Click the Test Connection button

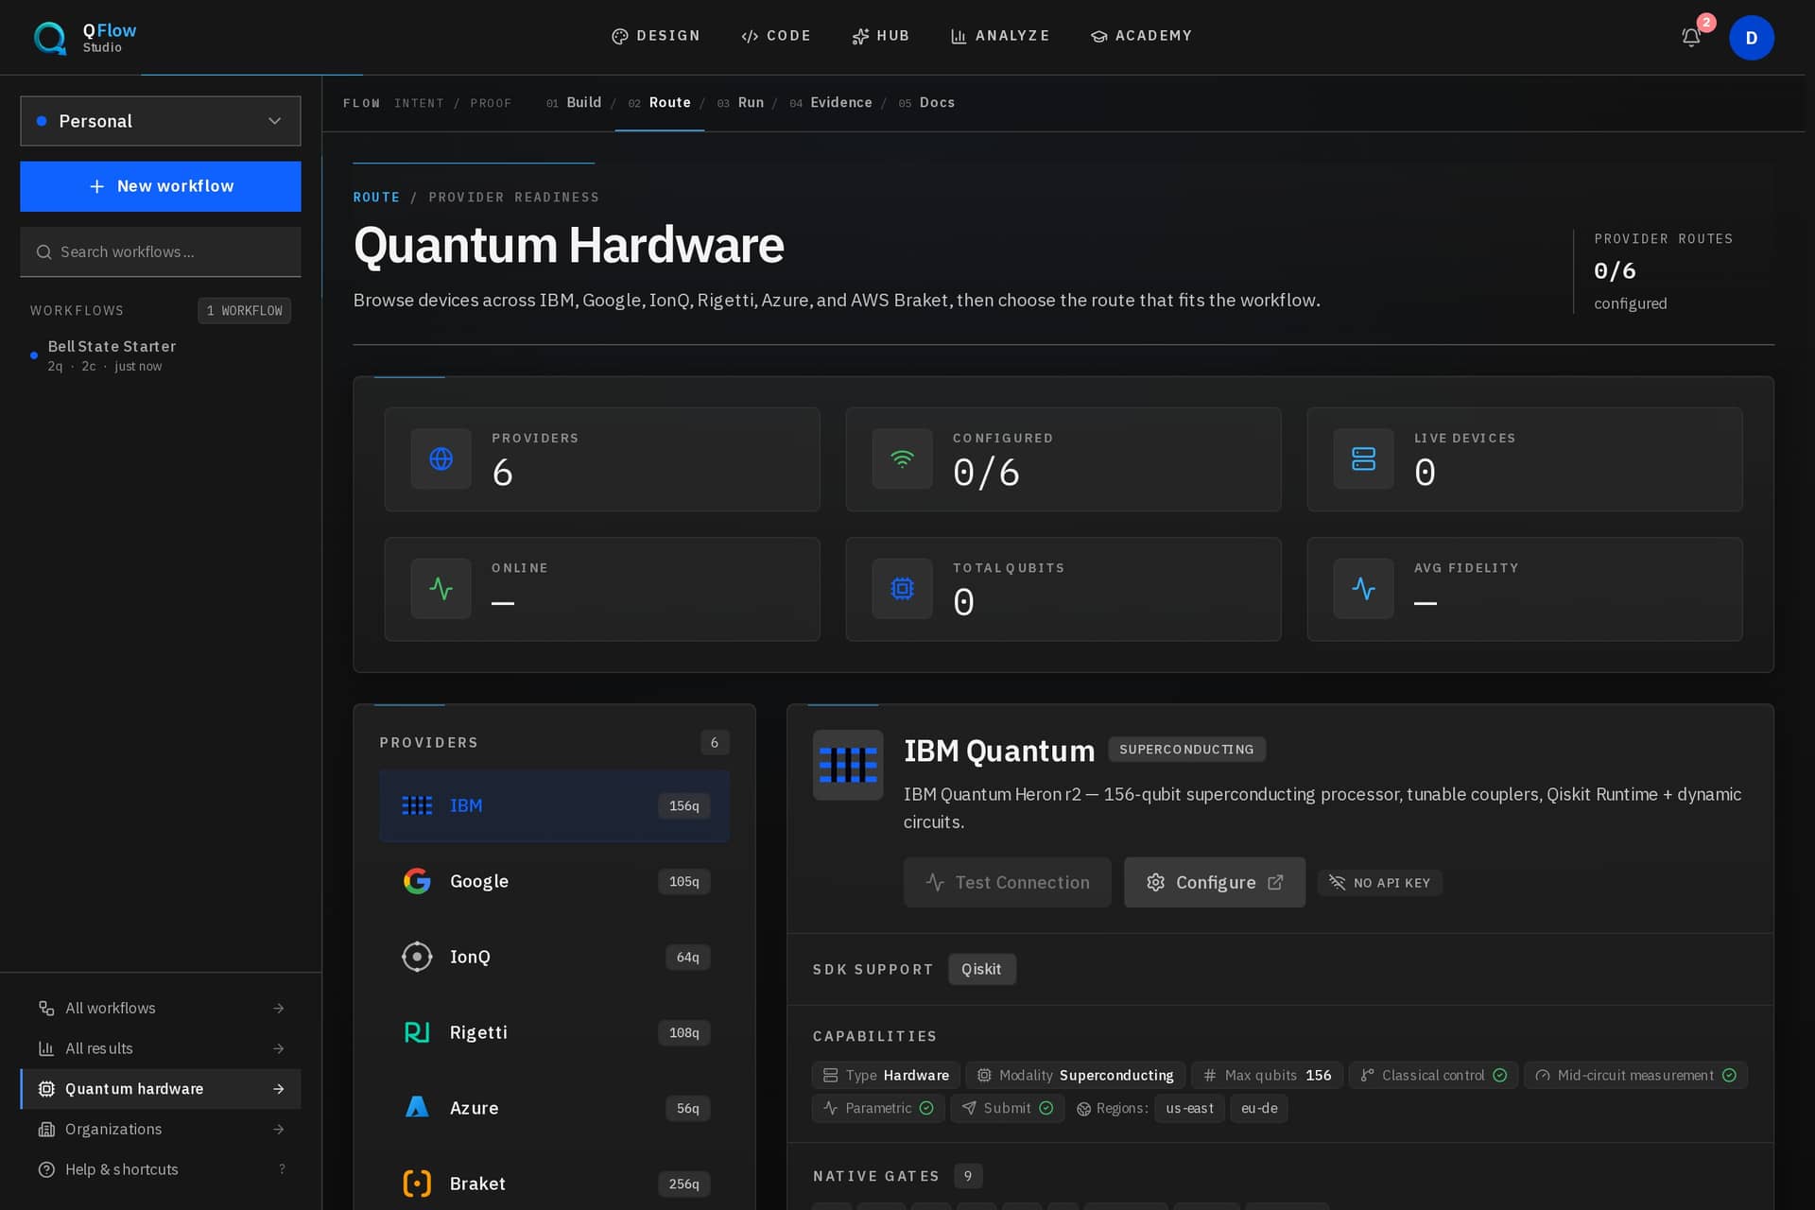point(1007,882)
